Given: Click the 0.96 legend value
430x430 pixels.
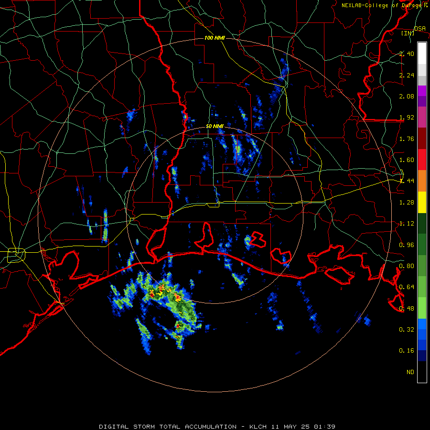Looking at the screenshot, I should click(407, 245).
